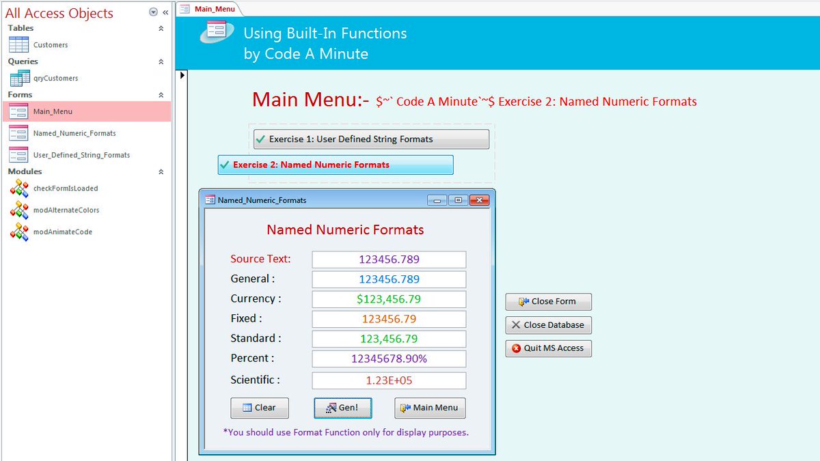820x461 pixels.
Task: Click the Source Text input field
Action: (x=389, y=260)
